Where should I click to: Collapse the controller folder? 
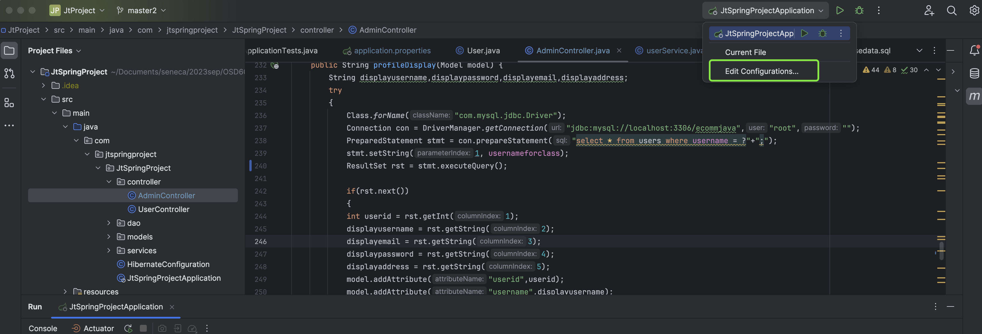[x=109, y=182]
